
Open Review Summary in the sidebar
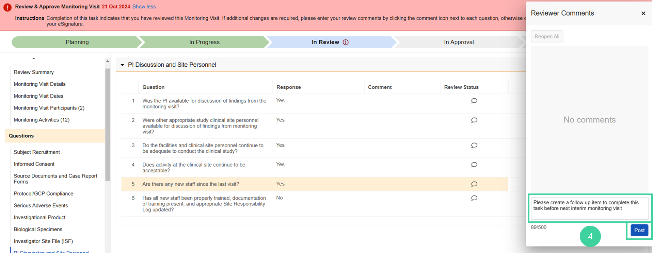pos(34,72)
